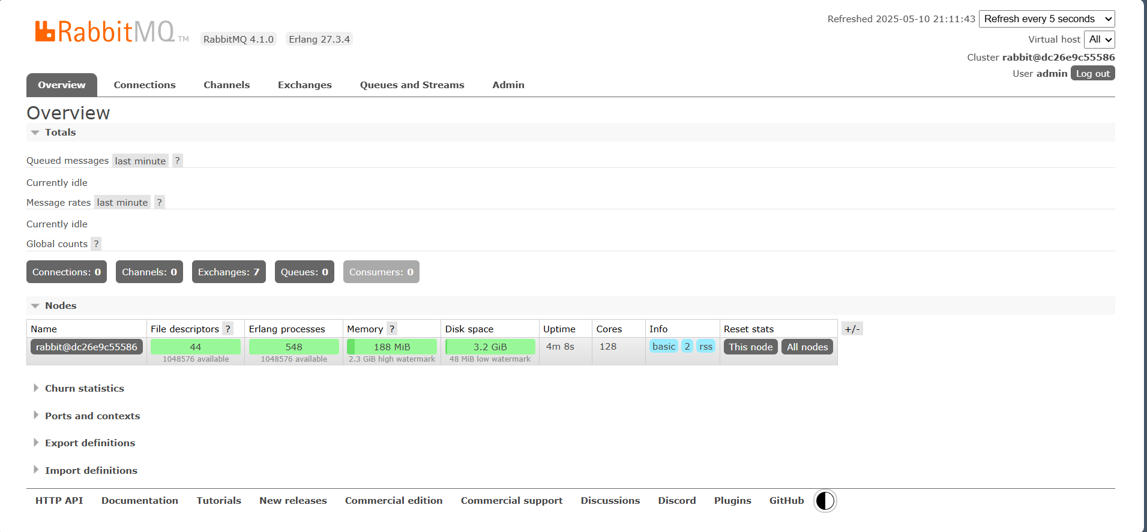Click the Memory column help icon
The width and height of the screenshot is (1147, 532).
point(391,329)
